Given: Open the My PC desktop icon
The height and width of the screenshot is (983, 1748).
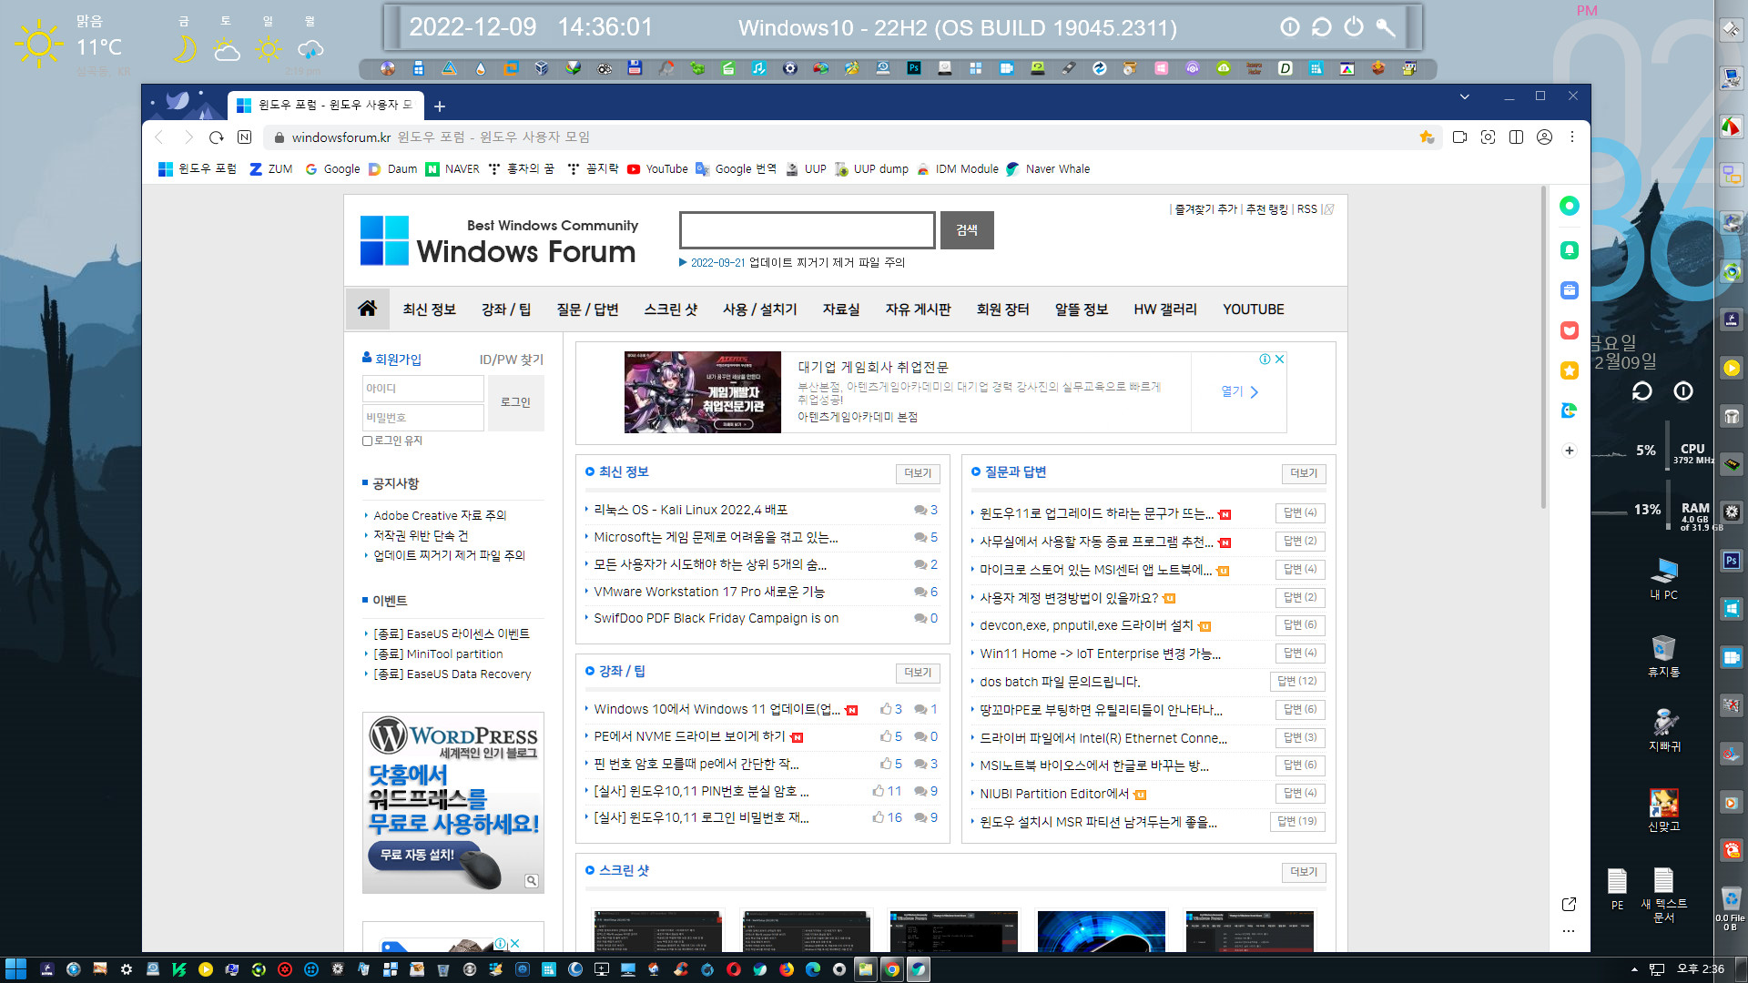Looking at the screenshot, I should pyautogui.click(x=1664, y=579).
